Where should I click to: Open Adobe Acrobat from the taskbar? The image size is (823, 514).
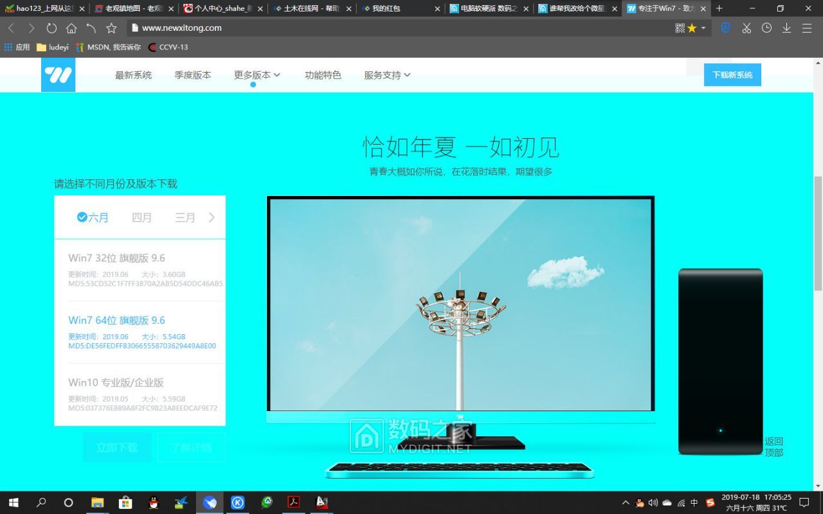click(x=294, y=502)
